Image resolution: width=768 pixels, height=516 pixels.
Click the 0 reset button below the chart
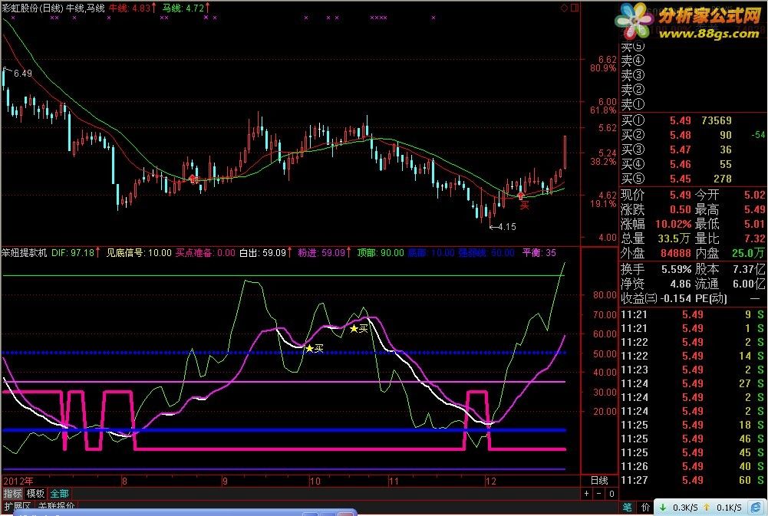[x=611, y=494]
